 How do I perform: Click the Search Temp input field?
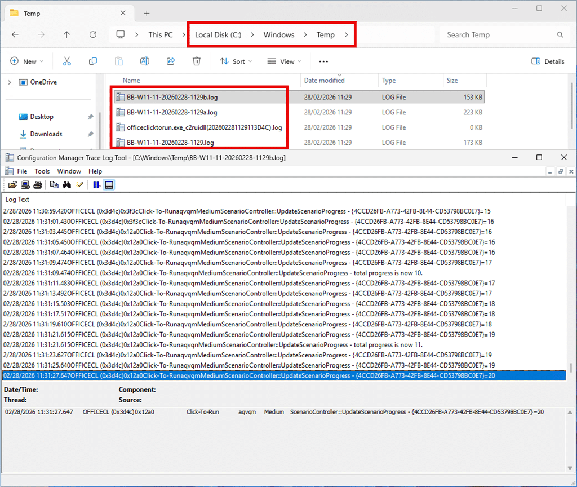[499, 35]
